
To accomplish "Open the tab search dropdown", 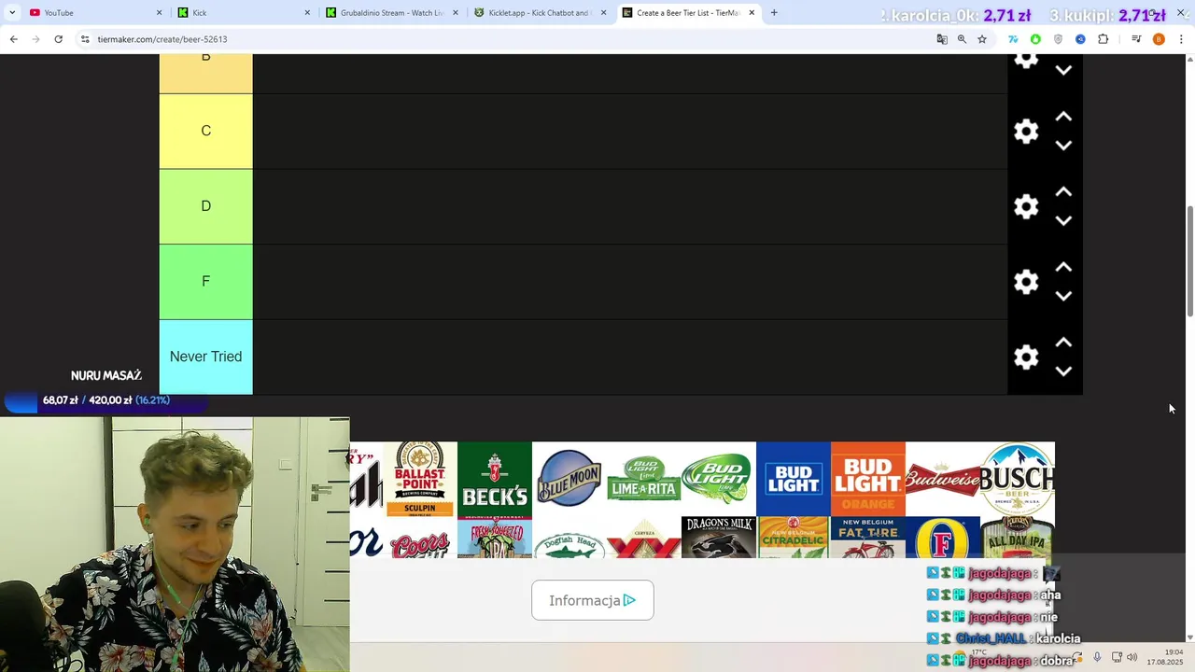I will [12, 13].
